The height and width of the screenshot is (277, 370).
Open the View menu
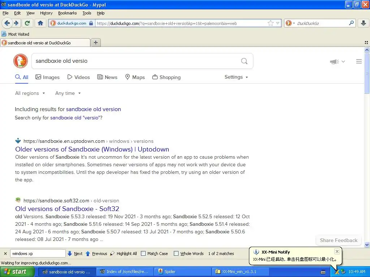(30, 13)
